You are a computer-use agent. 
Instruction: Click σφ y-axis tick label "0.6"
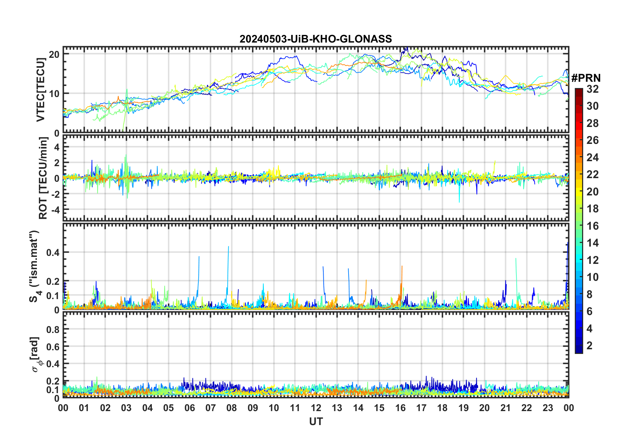[x=53, y=347]
